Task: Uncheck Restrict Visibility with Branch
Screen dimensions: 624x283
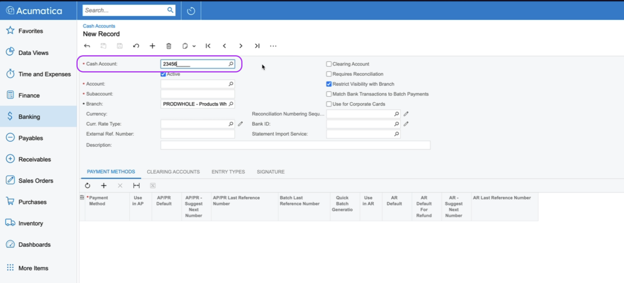Action: coord(329,84)
